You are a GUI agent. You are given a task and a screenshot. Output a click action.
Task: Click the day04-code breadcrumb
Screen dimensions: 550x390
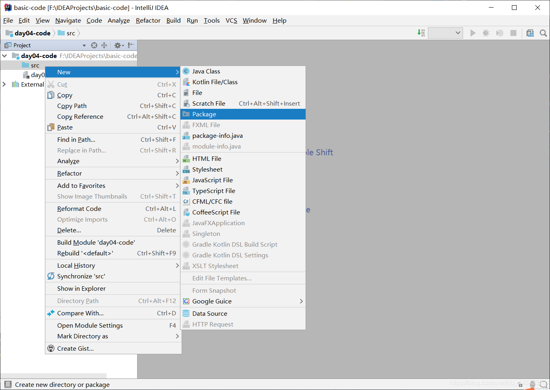point(28,33)
